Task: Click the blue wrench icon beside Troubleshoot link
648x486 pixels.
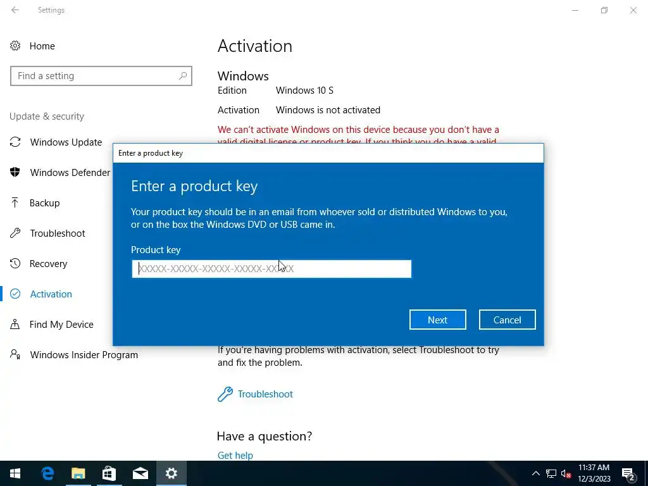Action: click(225, 394)
